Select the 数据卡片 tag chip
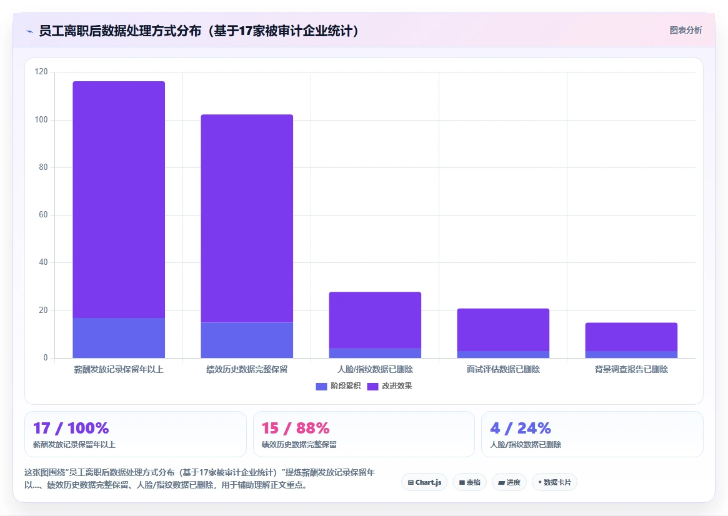 coord(554,482)
